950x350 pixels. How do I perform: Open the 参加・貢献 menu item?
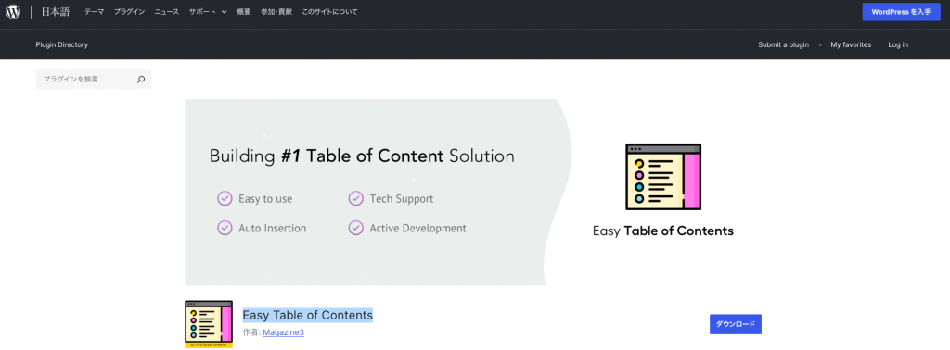coord(276,12)
